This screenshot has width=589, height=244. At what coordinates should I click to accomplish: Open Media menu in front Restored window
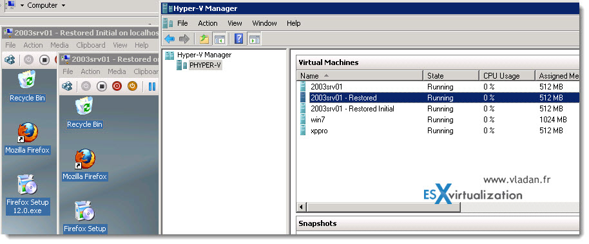pyautogui.click(x=117, y=71)
